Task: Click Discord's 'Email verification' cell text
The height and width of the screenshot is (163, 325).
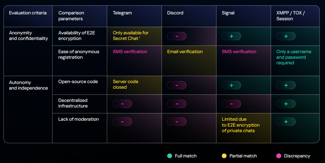Action: click(x=185, y=51)
